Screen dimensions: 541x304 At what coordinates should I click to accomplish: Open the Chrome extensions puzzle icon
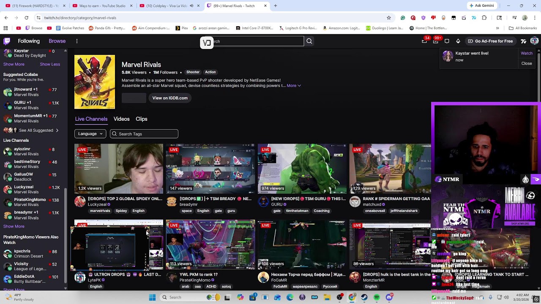click(x=484, y=18)
